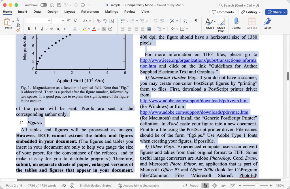Expand the Share button dropdown arrow
290x189 pixels.
tap(285, 12)
